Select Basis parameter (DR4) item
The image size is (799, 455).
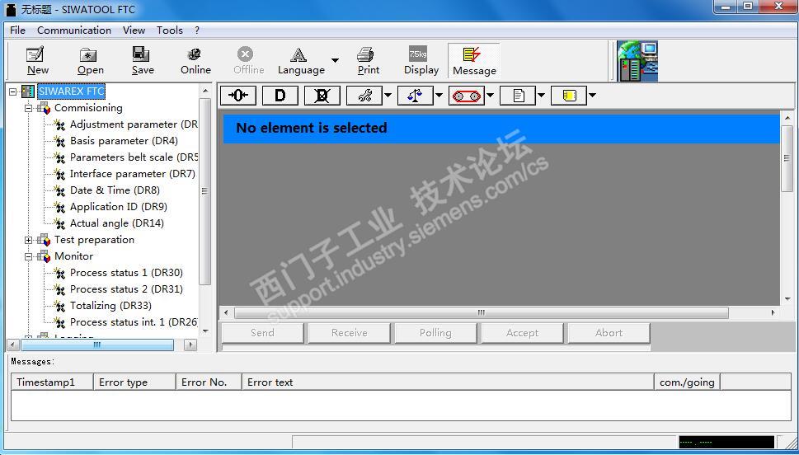[124, 141]
